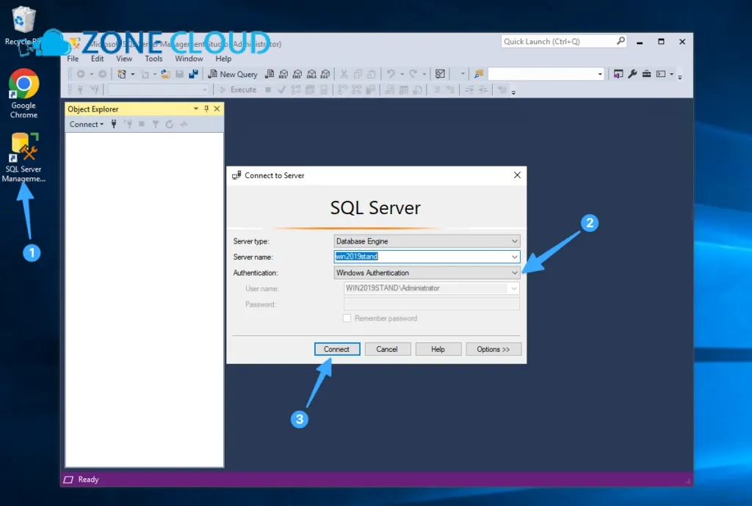752x506 pixels.
Task: Open the Tools menu
Action: (x=153, y=59)
